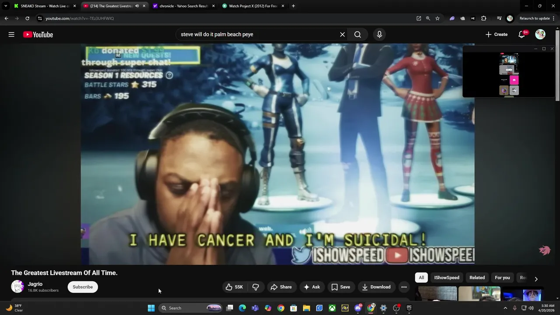
Task: Open File Explorer on taskbar
Action: [306, 308]
